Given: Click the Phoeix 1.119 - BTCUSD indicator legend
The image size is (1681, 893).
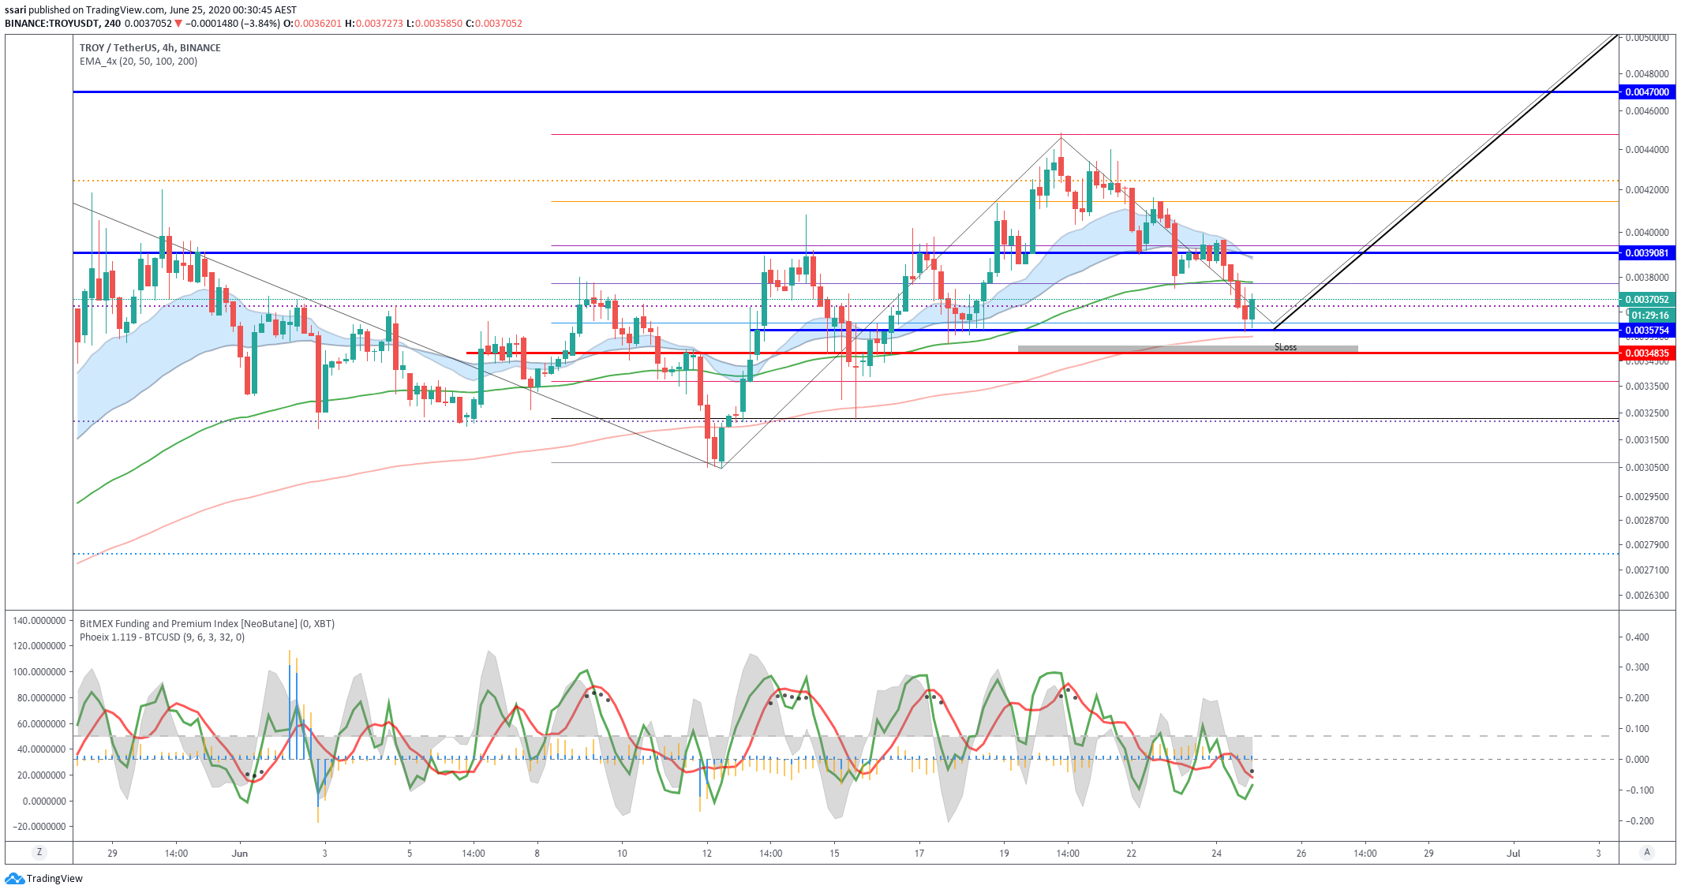Looking at the screenshot, I should coord(162,637).
